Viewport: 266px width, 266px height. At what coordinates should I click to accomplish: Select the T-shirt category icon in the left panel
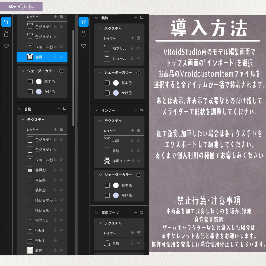(6, 22)
